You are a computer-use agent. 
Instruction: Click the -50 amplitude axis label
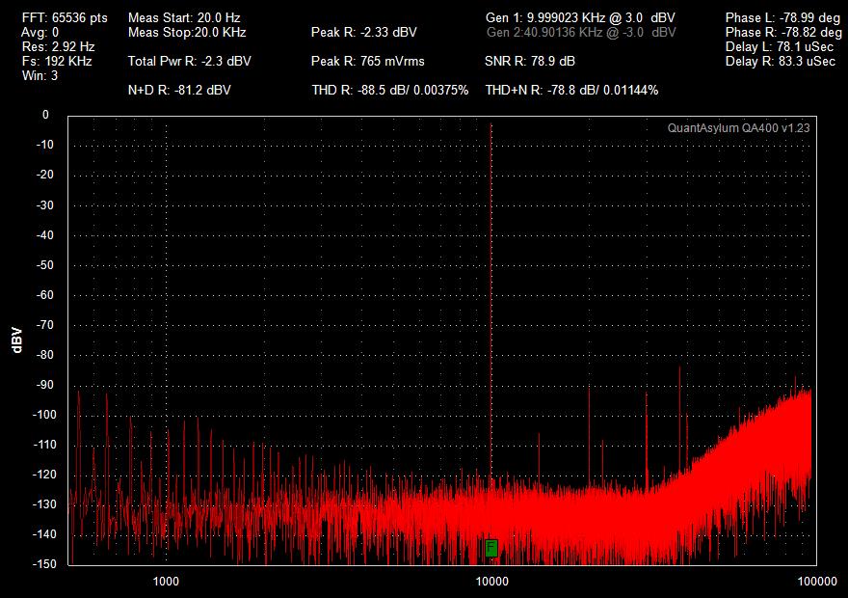click(45, 264)
